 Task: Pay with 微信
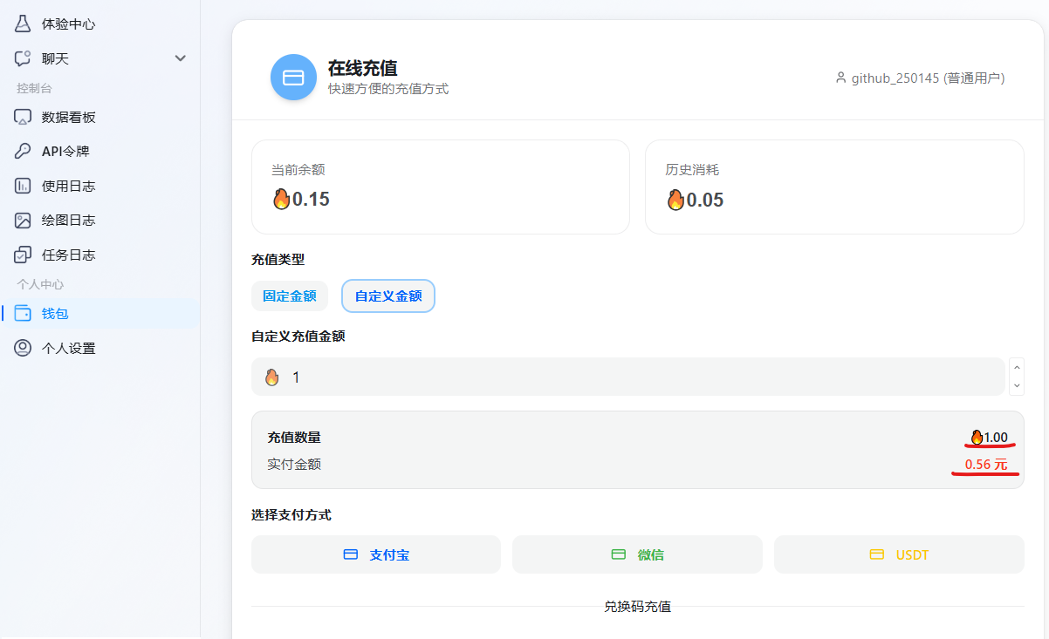pyautogui.click(x=637, y=554)
